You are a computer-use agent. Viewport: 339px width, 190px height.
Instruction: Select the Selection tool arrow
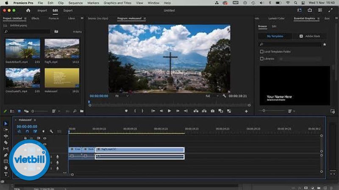pyautogui.click(x=6, y=123)
